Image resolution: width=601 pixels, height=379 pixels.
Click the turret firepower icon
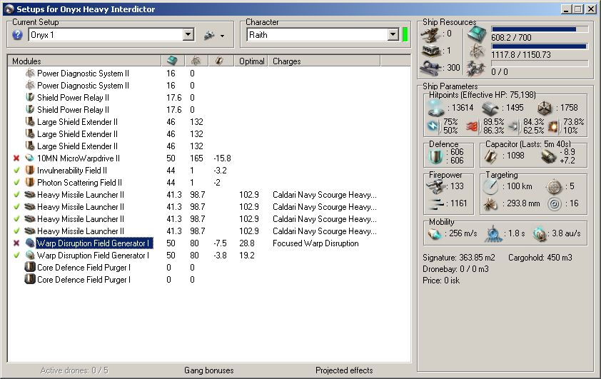click(435, 186)
